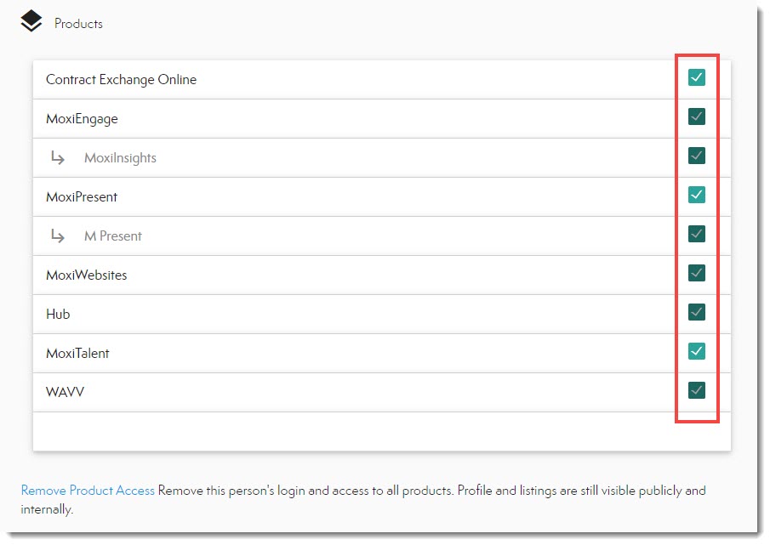Image resolution: width=770 pixels, height=545 pixels.
Task: Click the MoxiInsights sub-product label
Action: coord(120,158)
